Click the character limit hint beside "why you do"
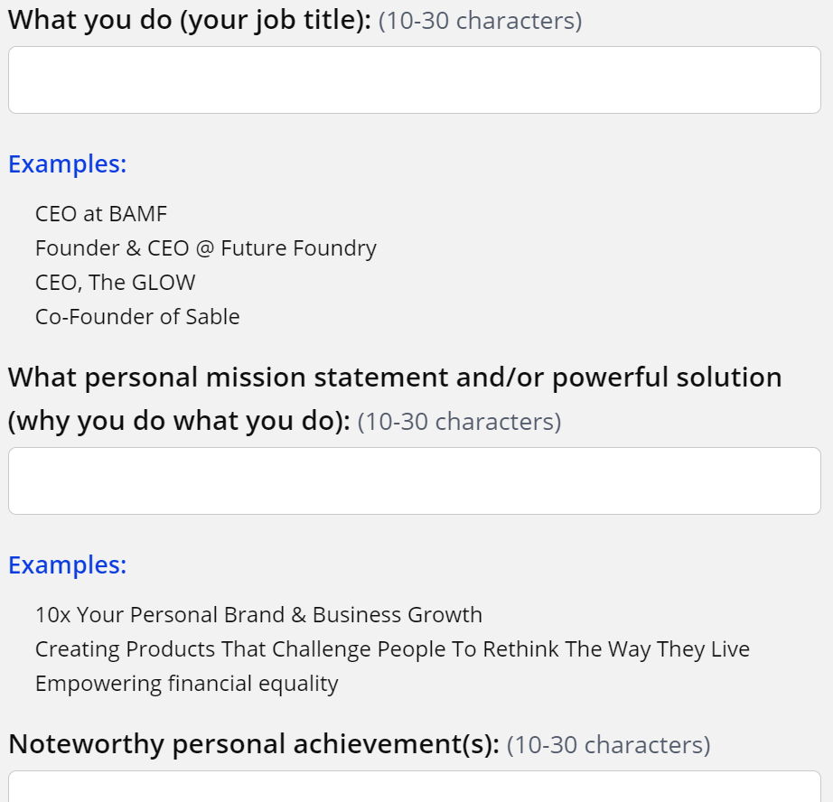 (459, 422)
